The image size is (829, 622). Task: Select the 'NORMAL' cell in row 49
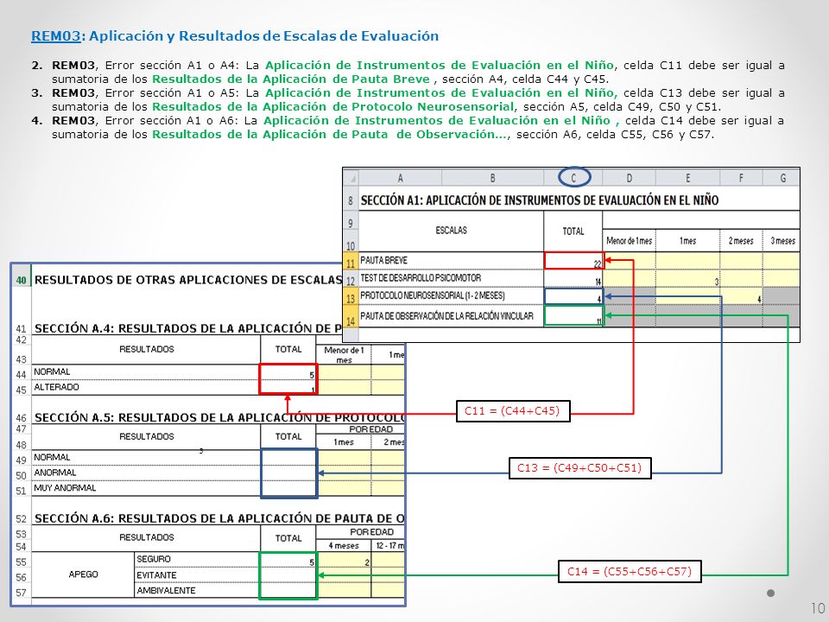point(146,458)
